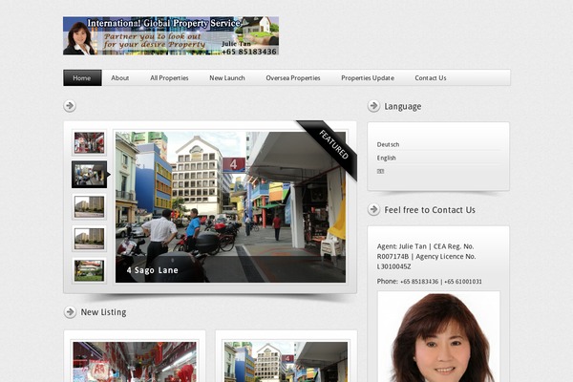Click the 4 Sago Lane caption

[x=153, y=270]
